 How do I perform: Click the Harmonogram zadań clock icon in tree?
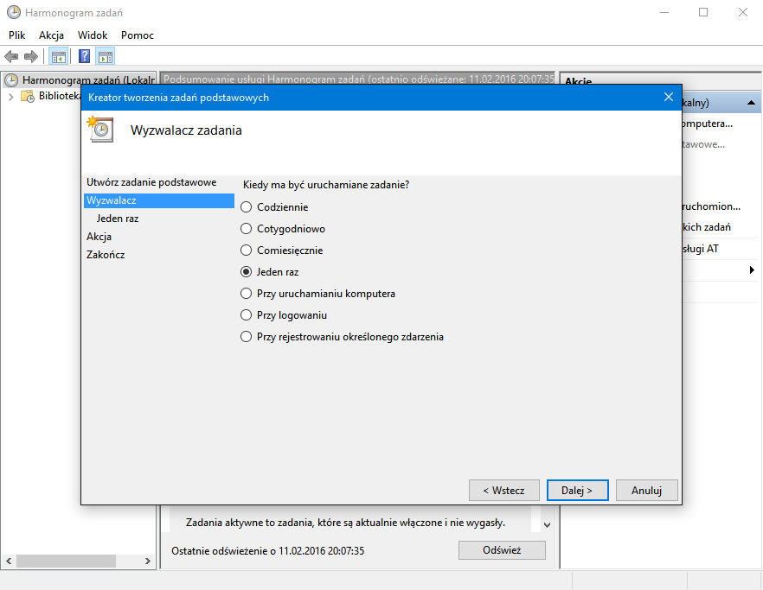coord(11,80)
